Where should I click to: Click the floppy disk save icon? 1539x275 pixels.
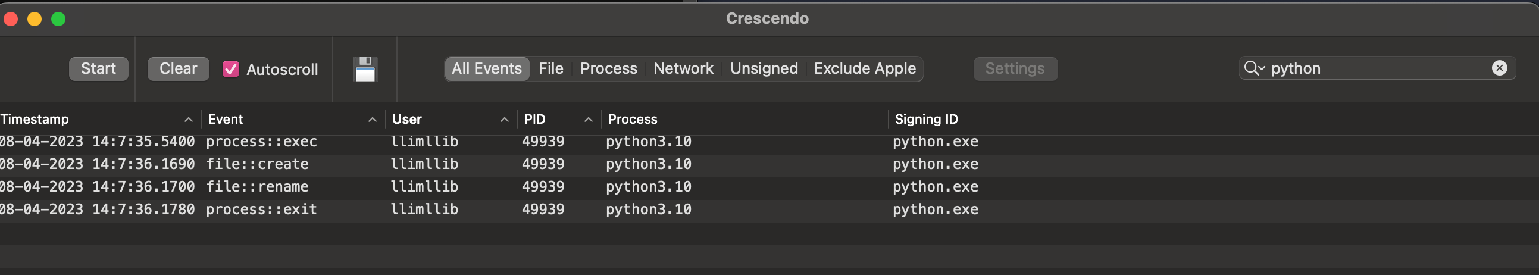pyautogui.click(x=364, y=70)
